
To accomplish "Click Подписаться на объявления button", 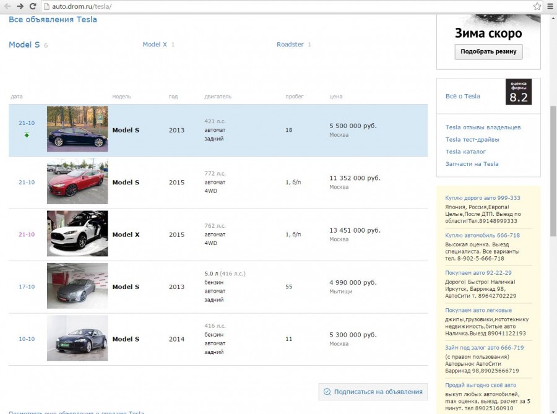I will tap(373, 392).
